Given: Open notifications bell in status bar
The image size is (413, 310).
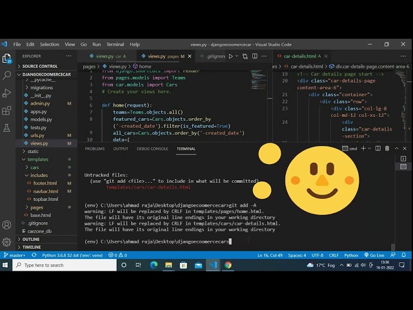Looking at the screenshot, I should tap(403, 255).
